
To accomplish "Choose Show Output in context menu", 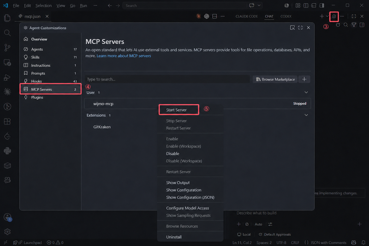I will [x=178, y=183].
